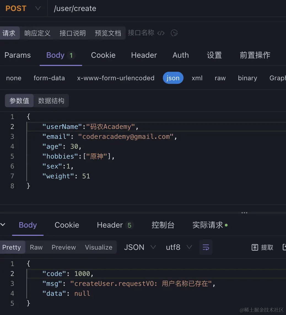Image resolution: width=286 pixels, height=315 pixels.
Task: Select the binary body type
Action: pos(247,78)
